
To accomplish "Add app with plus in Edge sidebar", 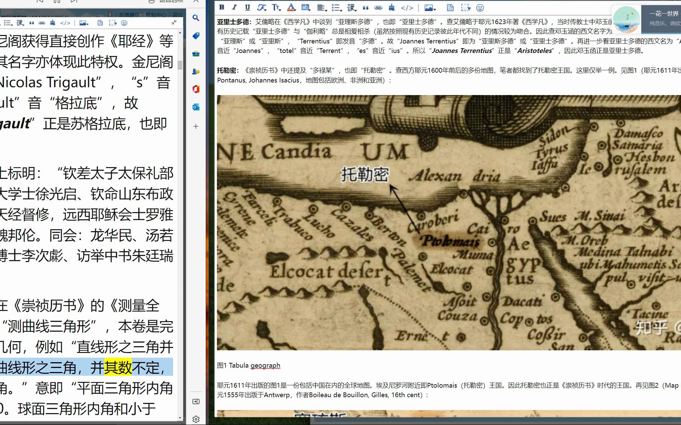I will click(196, 126).
